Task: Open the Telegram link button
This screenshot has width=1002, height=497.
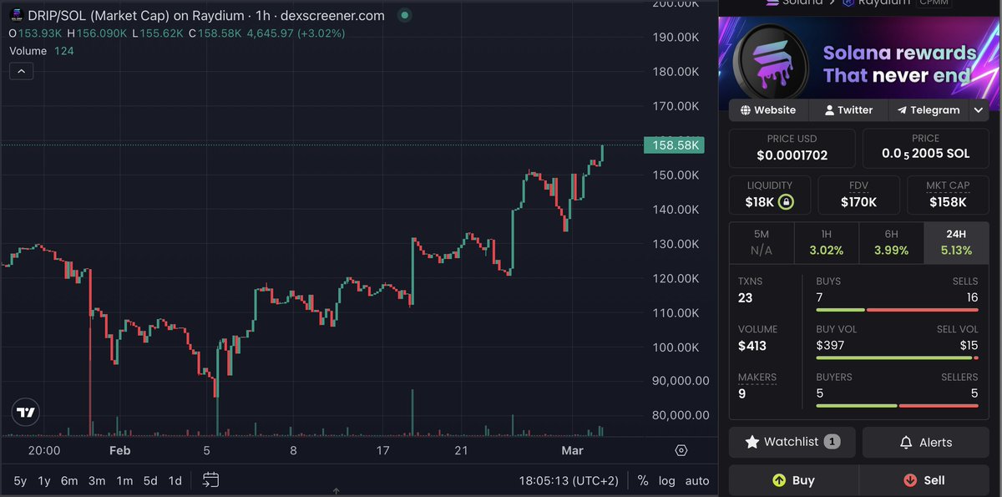Action: [x=929, y=110]
